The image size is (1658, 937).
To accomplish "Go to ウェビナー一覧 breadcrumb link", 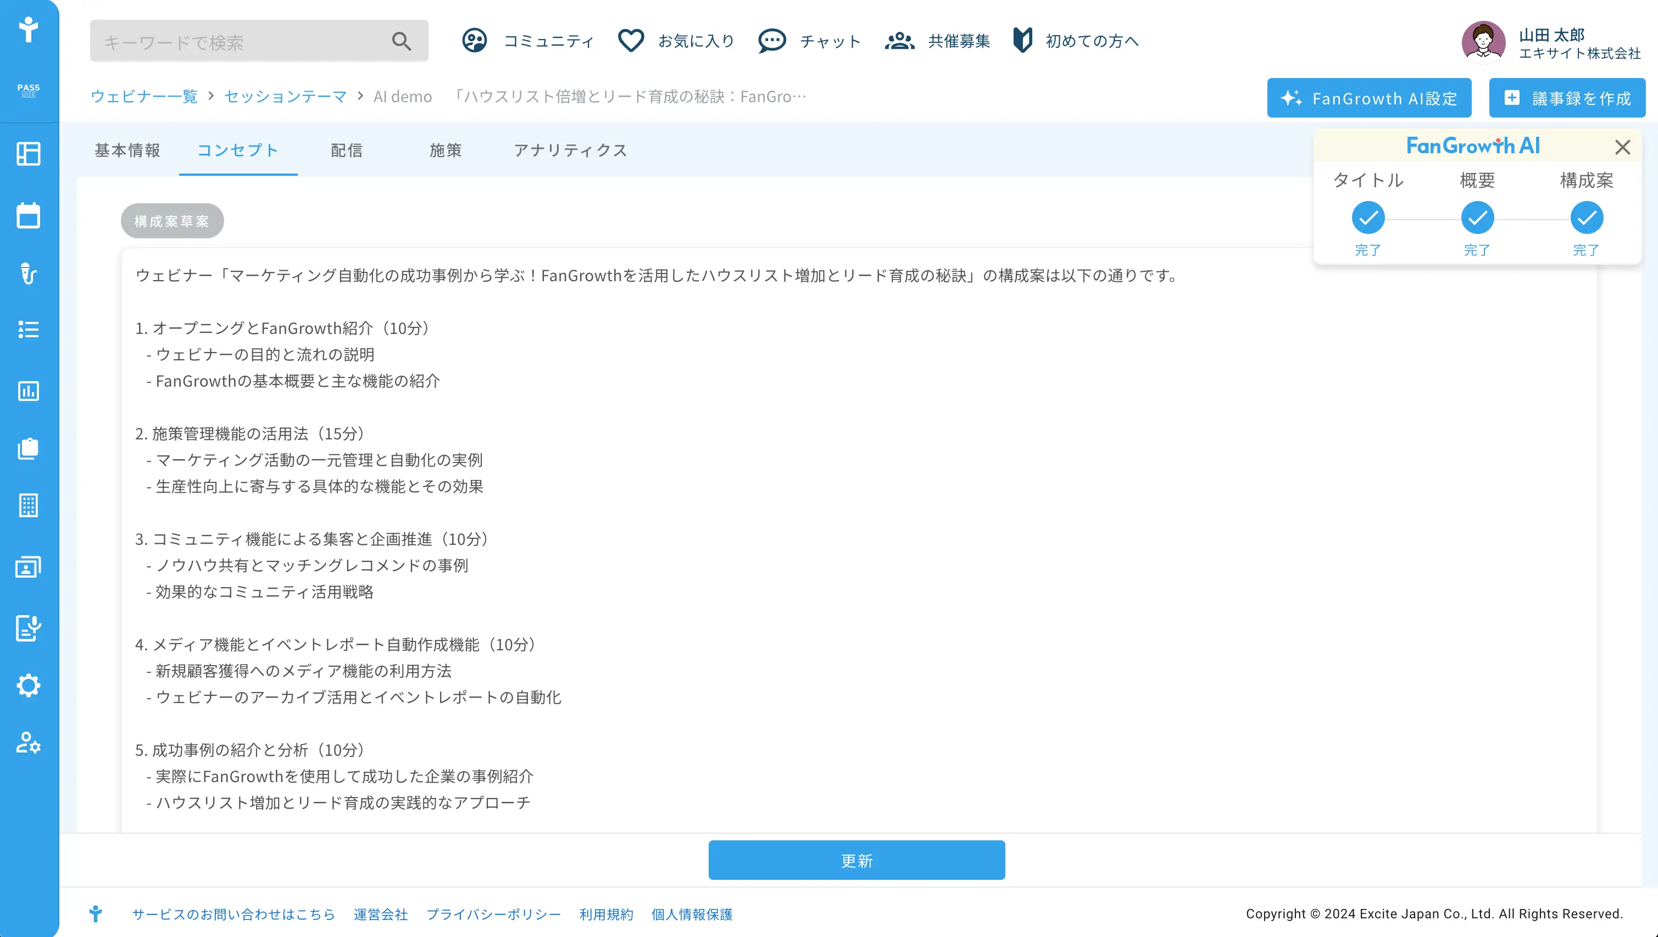I will point(144,97).
